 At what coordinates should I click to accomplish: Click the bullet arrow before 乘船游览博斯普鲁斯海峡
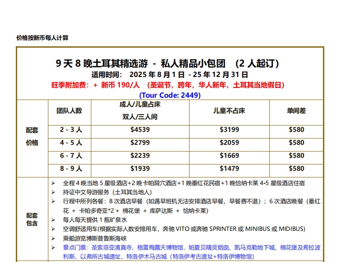pos(53,238)
